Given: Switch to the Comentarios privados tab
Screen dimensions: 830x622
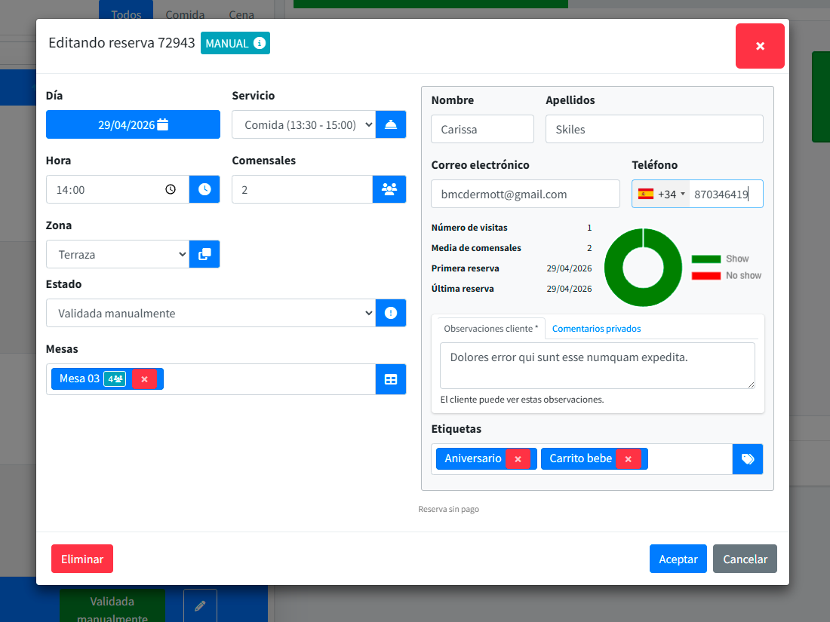Looking at the screenshot, I should (x=596, y=329).
